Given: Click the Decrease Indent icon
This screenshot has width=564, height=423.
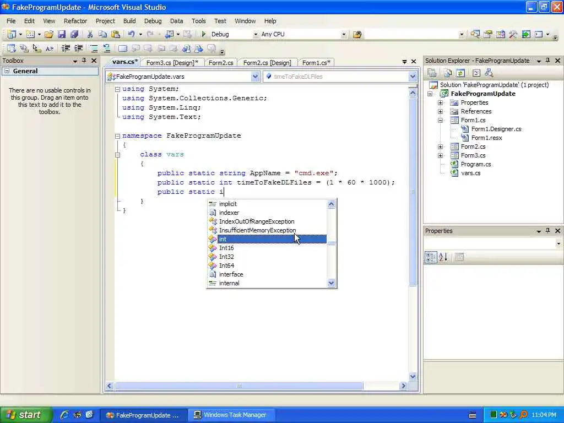Looking at the screenshot, I should (x=66, y=48).
